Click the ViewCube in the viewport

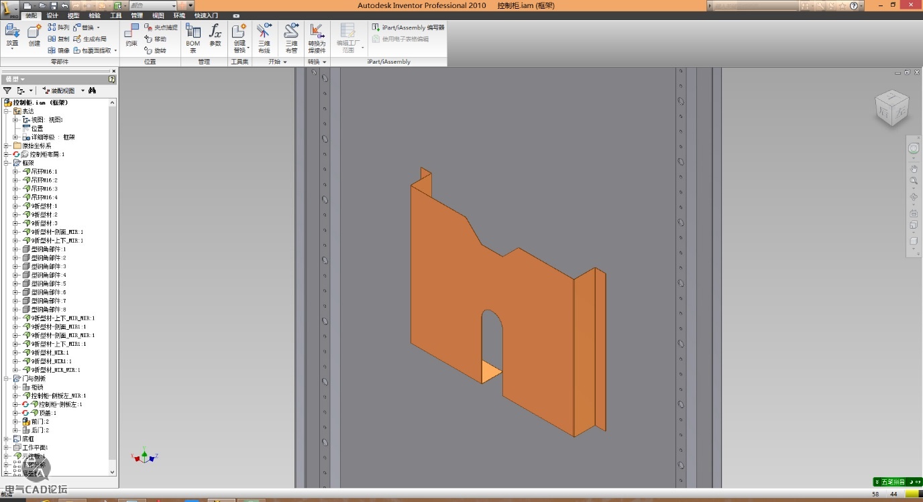point(892,108)
